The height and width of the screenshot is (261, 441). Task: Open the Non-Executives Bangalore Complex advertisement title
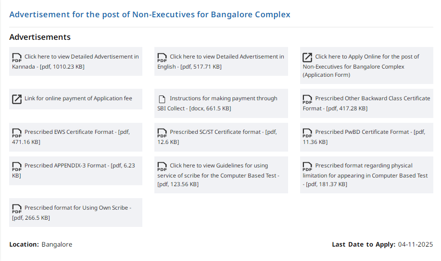coord(150,14)
